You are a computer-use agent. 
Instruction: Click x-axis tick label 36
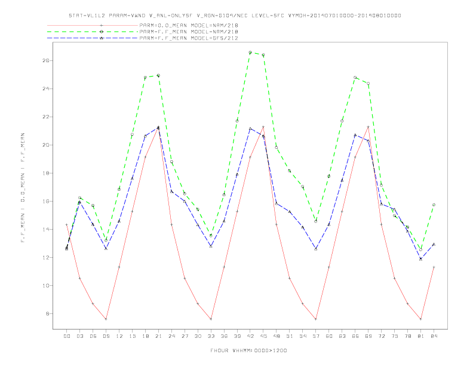[224, 336]
